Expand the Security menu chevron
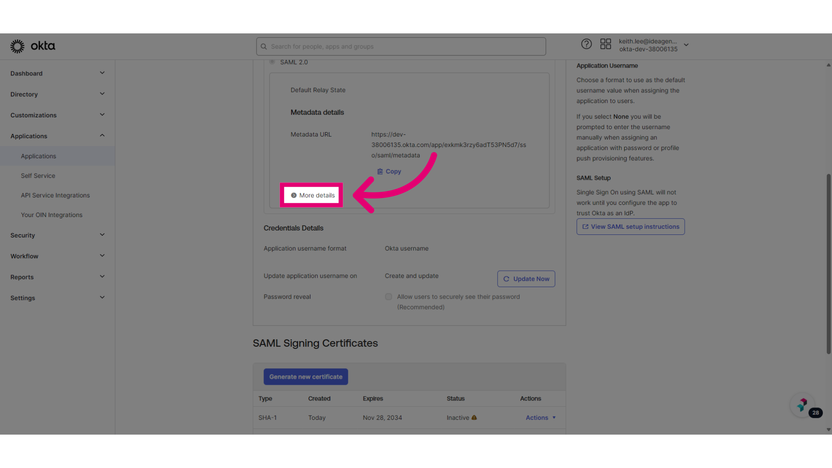The width and height of the screenshot is (832, 468). click(x=102, y=235)
